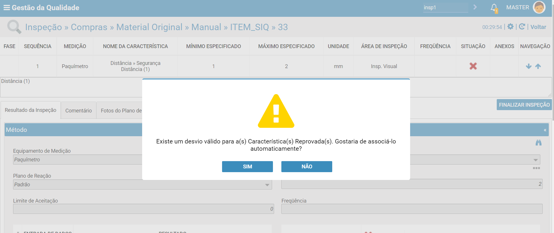The height and width of the screenshot is (233, 554).
Task: Open the settings gear icon
Action: point(510,27)
